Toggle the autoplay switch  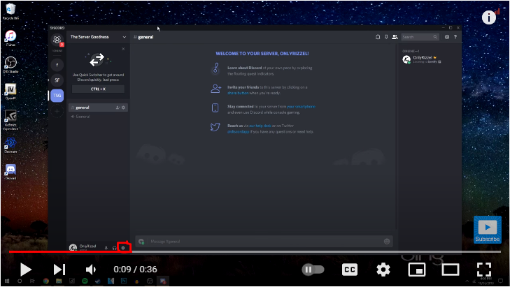click(313, 270)
